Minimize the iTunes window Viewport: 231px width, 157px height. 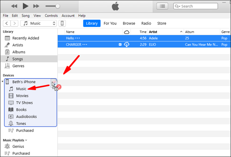[224, 2]
